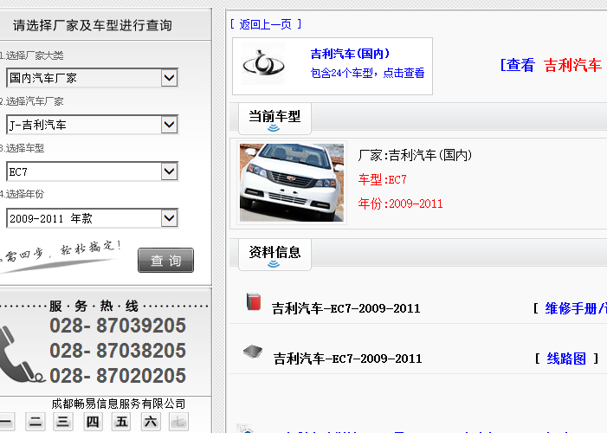Click the white EC7 car thumbnail

(x=292, y=183)
